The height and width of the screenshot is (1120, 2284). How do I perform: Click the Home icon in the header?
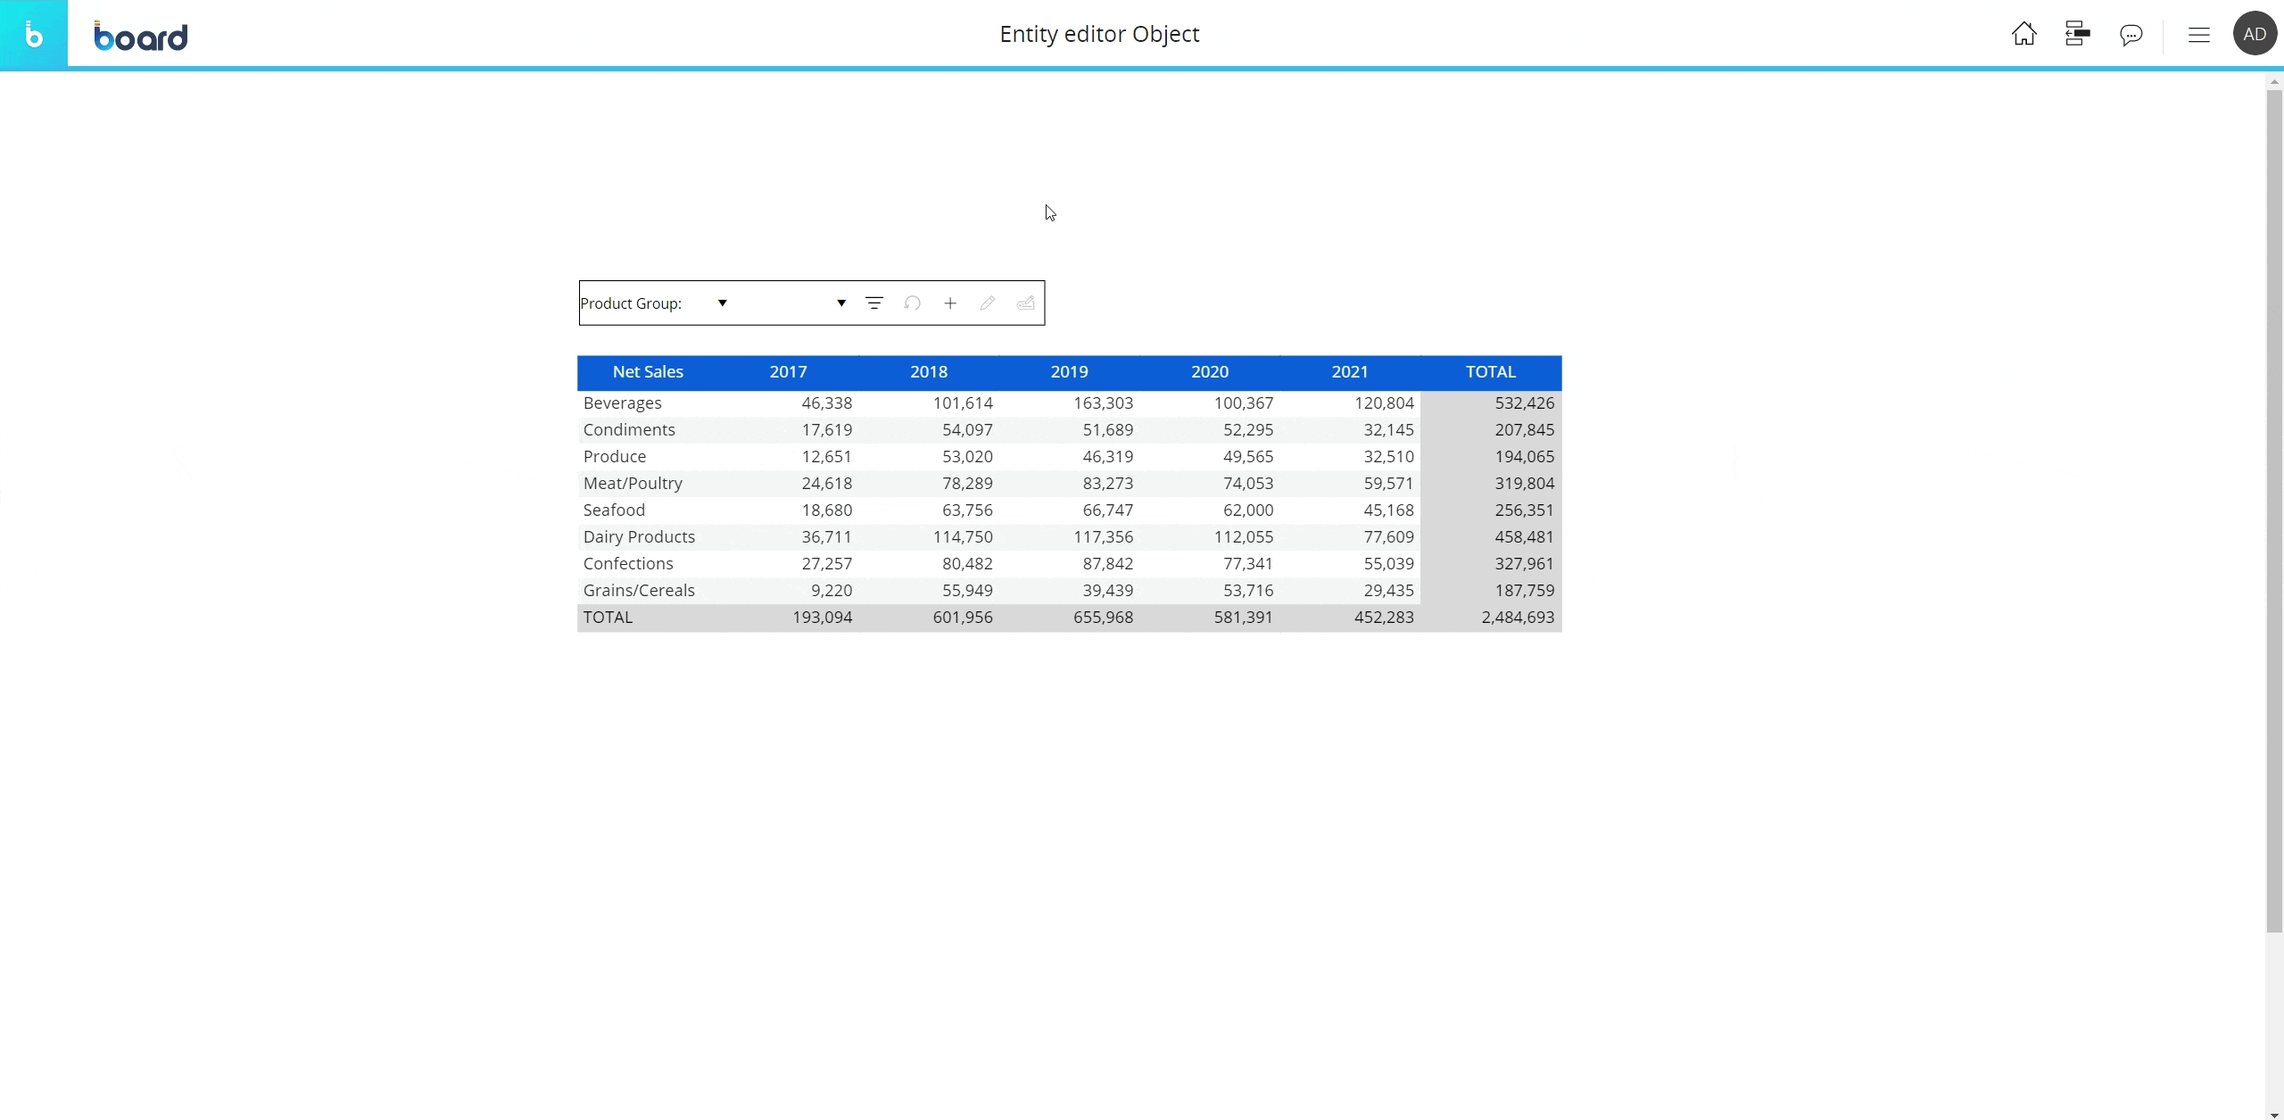point(2023,34)
